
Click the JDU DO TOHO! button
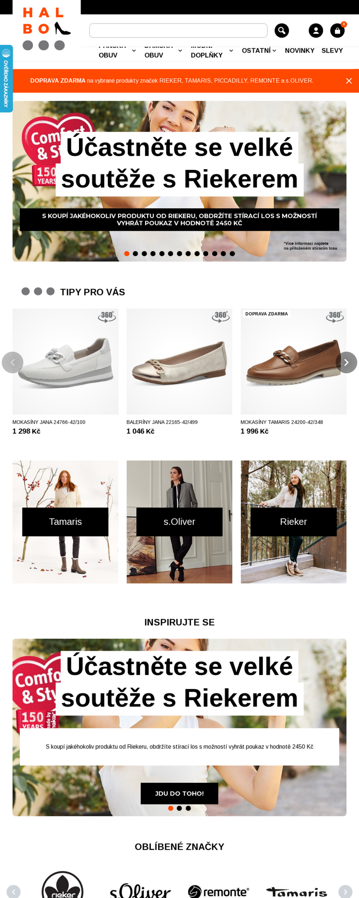(179, 793)
